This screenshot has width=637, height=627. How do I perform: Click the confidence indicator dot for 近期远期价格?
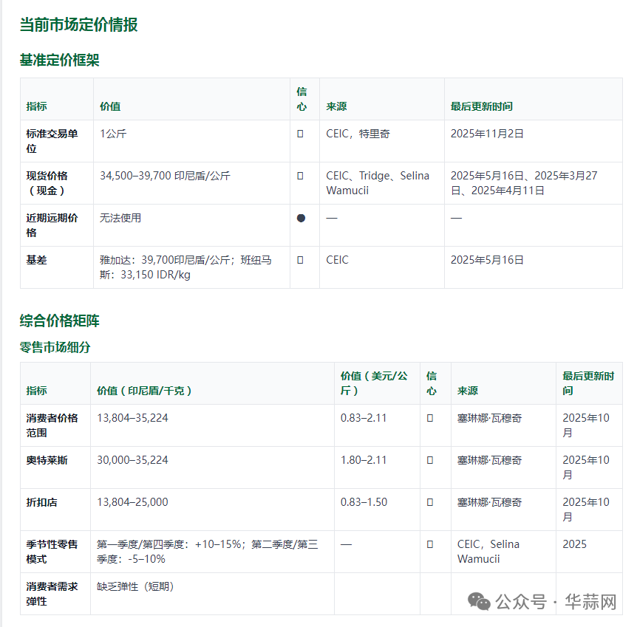(x=302, y=217)
